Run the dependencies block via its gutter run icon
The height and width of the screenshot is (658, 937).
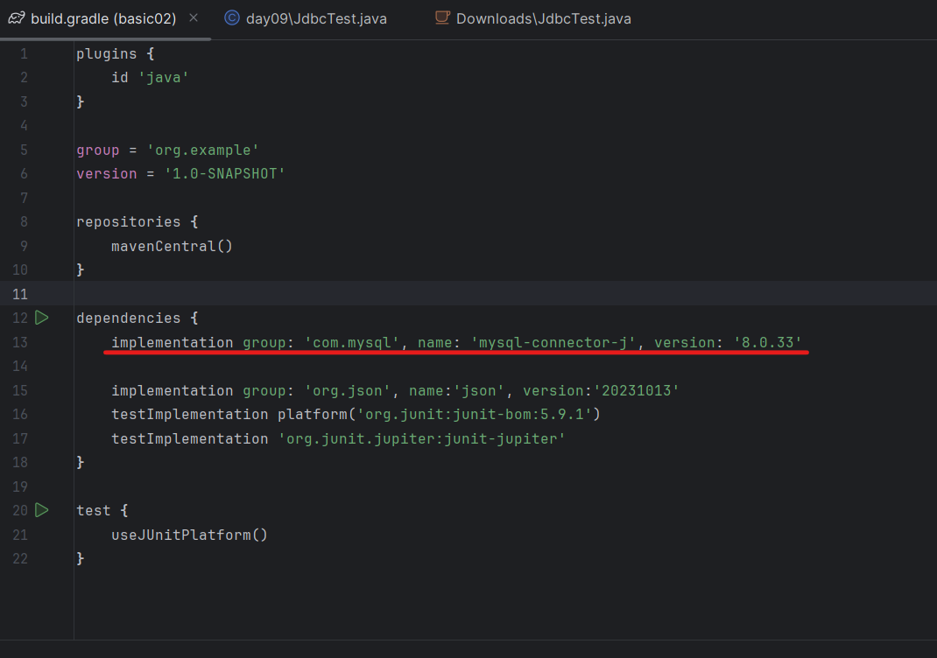tap(41, 318)
